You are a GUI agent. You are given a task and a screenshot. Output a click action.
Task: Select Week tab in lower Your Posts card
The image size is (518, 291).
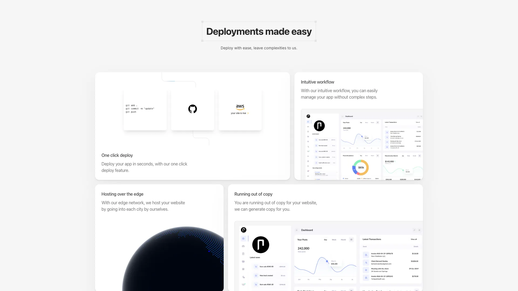pos(334,240)
